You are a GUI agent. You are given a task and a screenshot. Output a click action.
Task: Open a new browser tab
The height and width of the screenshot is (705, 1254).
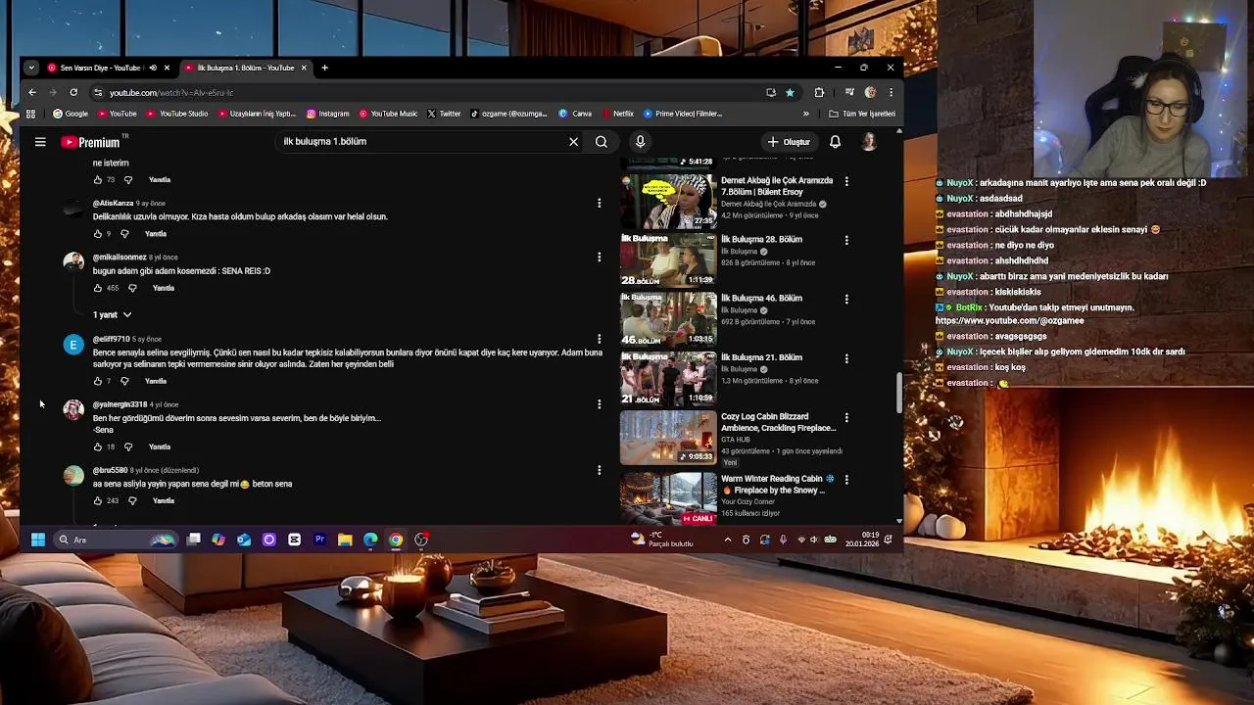pyautogui.click(x=324, y=68)
